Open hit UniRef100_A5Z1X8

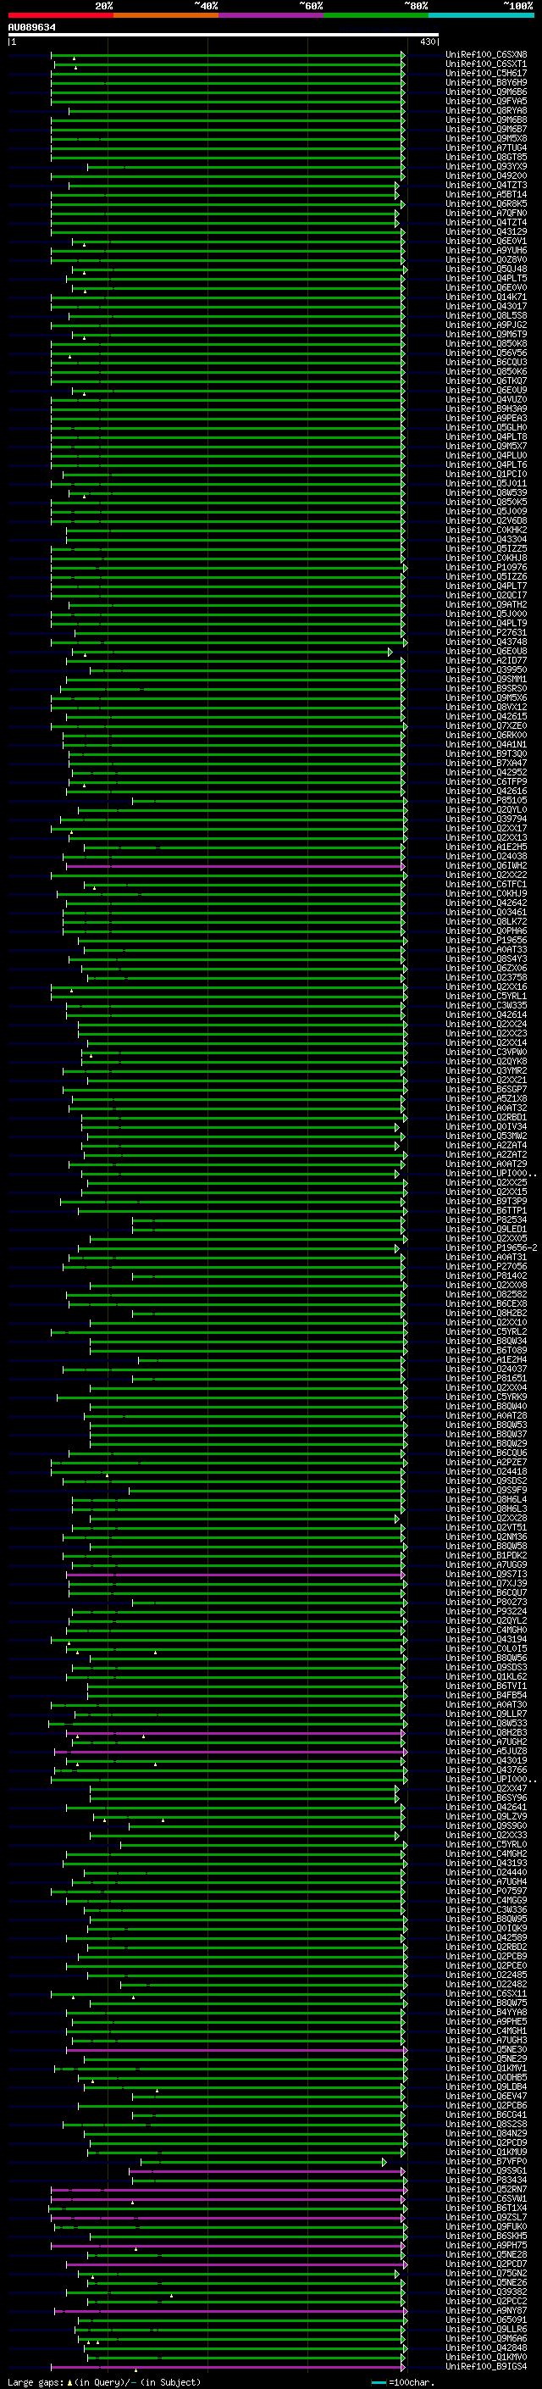[x=485, y=1099]
